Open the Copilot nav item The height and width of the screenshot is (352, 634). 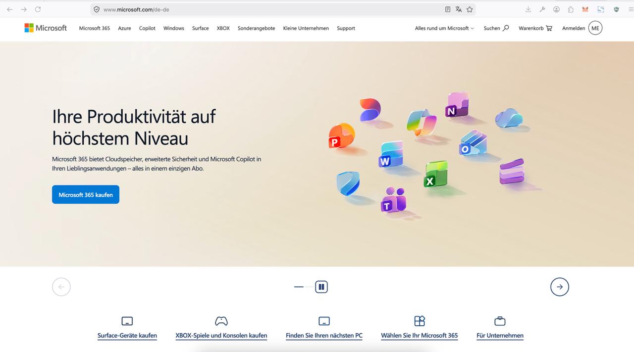[147, 28]
